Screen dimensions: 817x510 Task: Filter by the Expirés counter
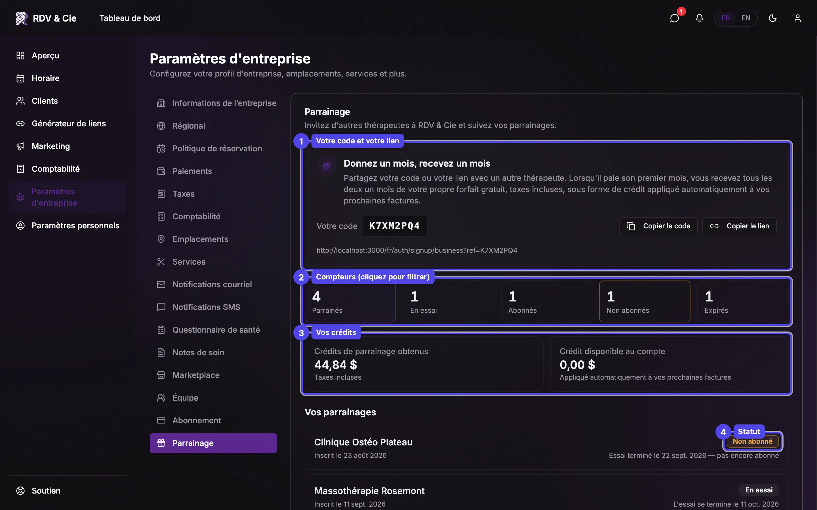click(743, 301)
